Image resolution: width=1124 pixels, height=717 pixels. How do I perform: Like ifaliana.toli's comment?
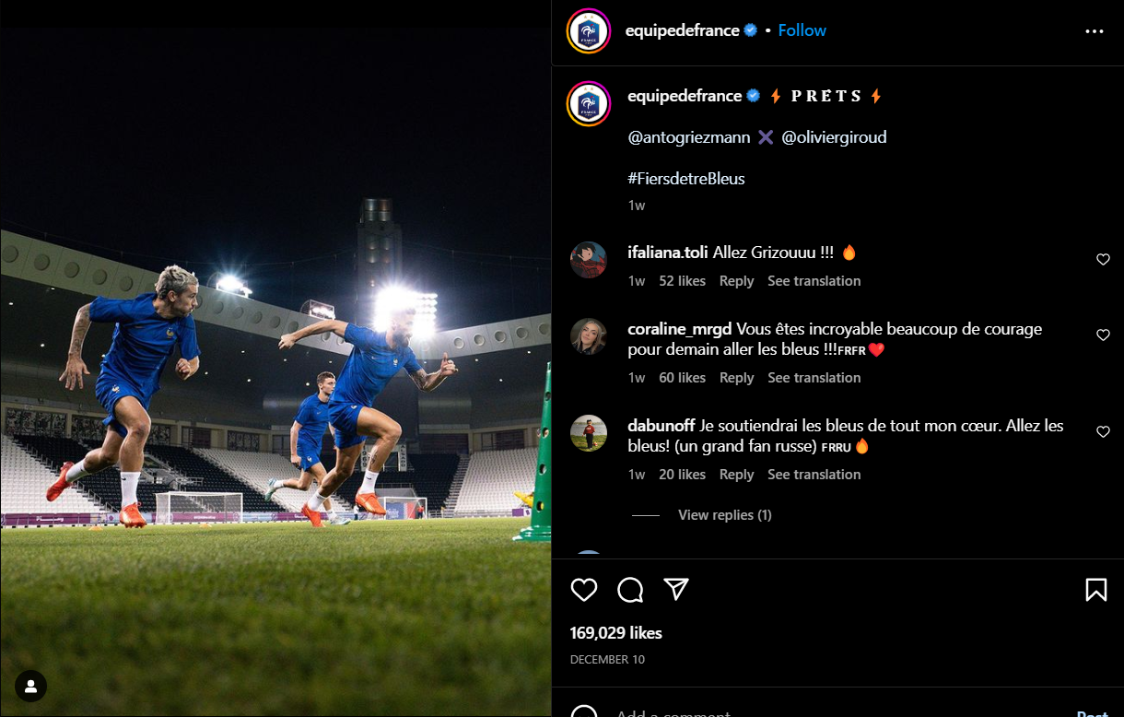click(1103, 260)
